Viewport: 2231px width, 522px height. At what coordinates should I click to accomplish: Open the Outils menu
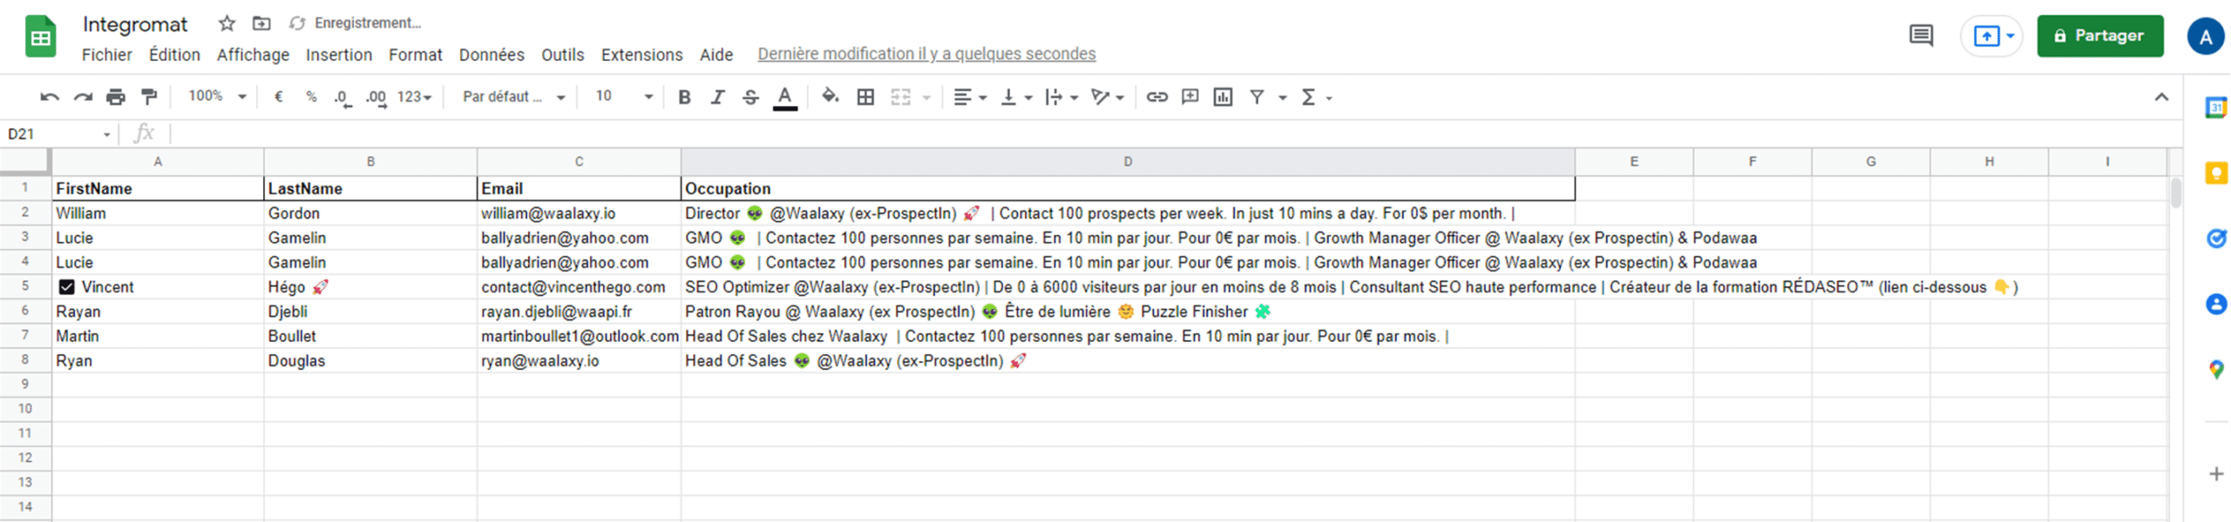click(562, 55)
